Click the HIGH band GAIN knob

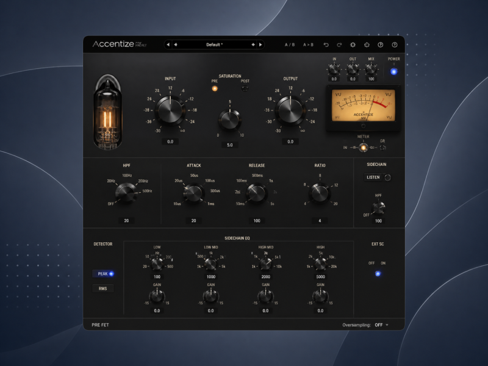(320, 296)
